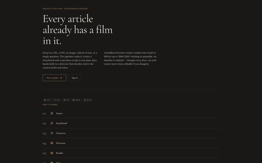Click the step number 02
Image resolution: width=262 pixels, height=163 pixels.
44,123
